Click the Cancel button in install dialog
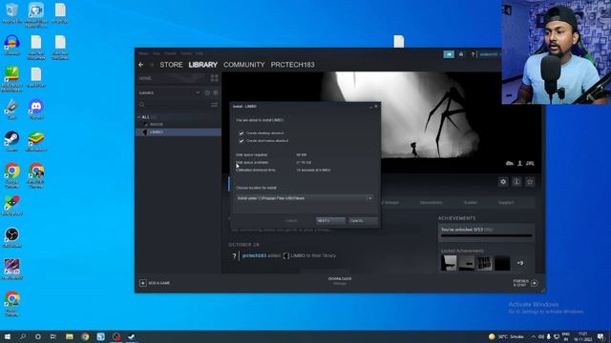The image size is (611, 343). pos(363,220)
